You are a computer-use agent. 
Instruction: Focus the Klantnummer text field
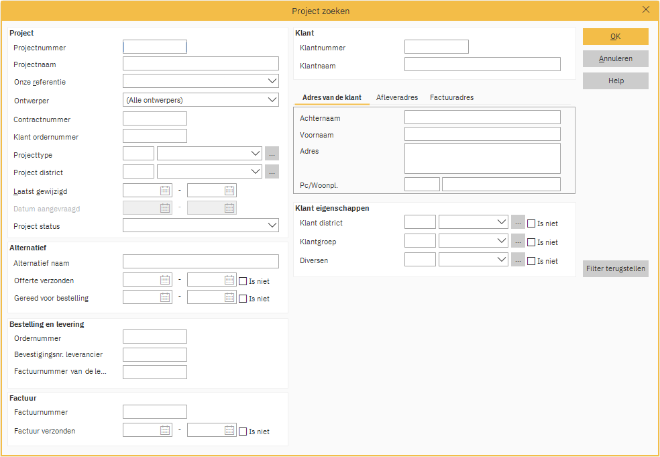[436, 47]
